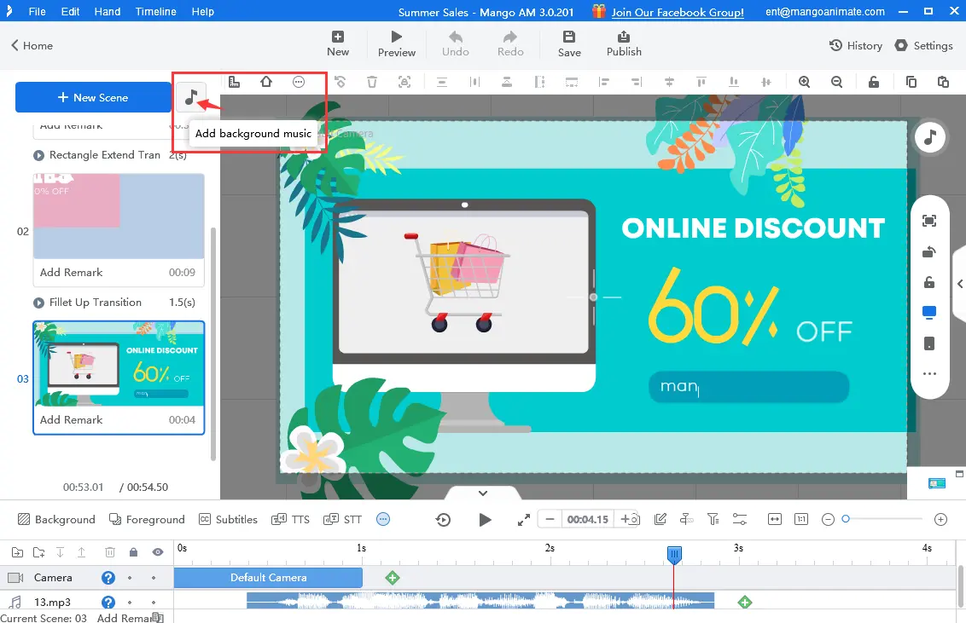Click the zoom out magnifier icon
Screen dimensions: 966x623
[836, 82]
